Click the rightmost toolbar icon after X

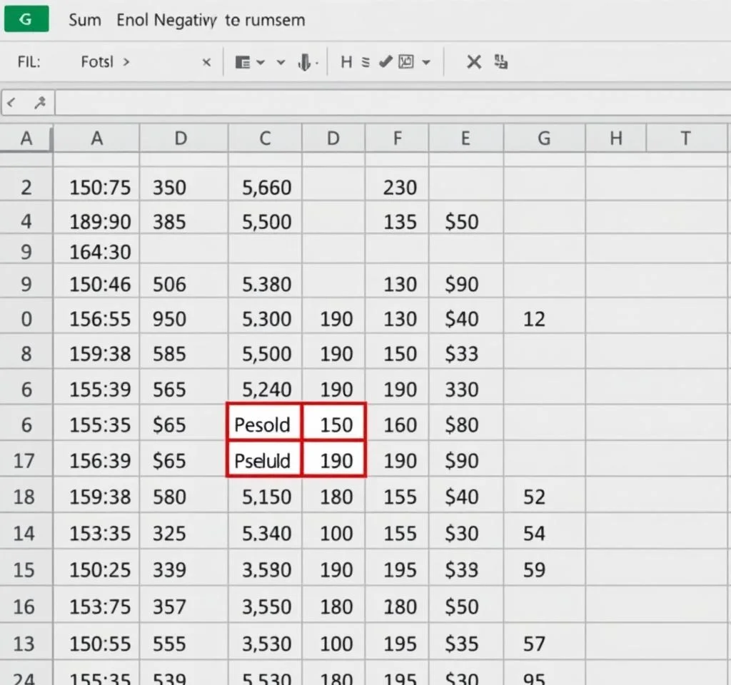(x=500, y=63)
